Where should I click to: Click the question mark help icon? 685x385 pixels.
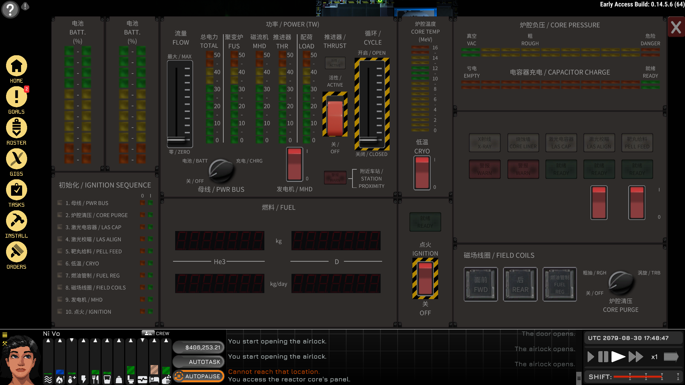click(x=10, y=9)
